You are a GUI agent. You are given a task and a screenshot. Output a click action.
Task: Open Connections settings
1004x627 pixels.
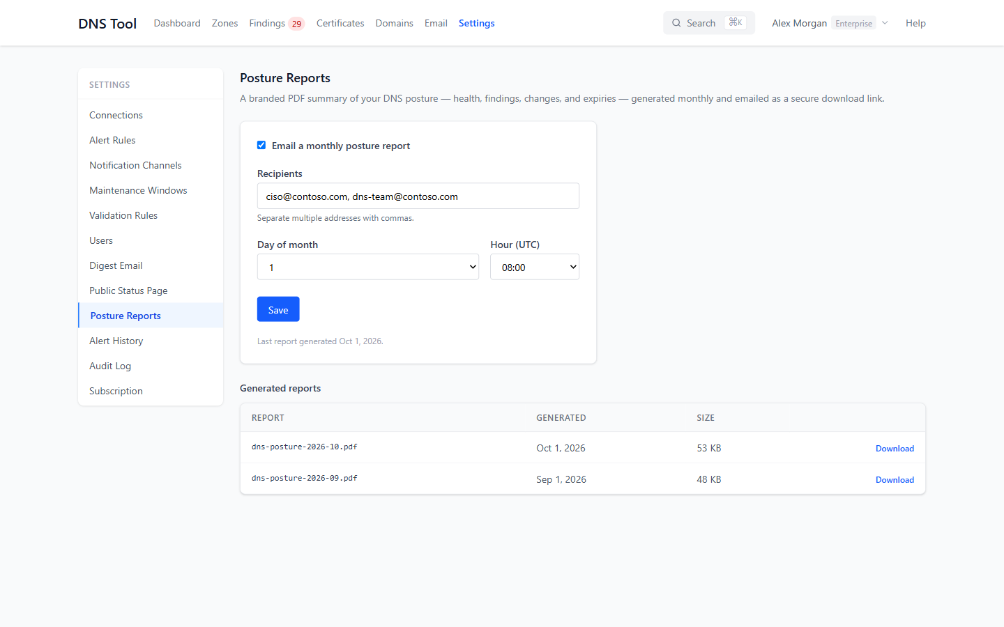click(x=151, y=115)
